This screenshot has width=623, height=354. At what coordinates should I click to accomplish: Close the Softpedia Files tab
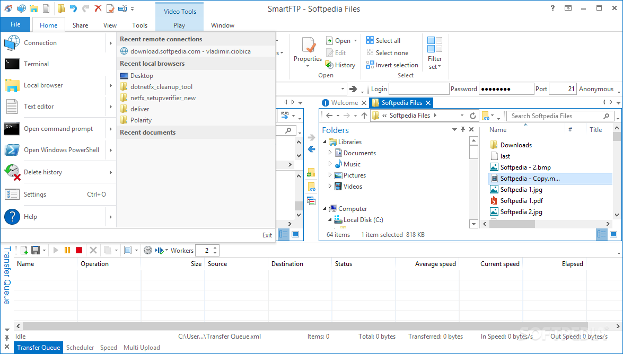point(428,103)
